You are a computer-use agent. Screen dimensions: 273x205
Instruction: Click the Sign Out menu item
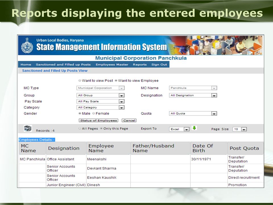pyautogui.click(x=159, y=65)
